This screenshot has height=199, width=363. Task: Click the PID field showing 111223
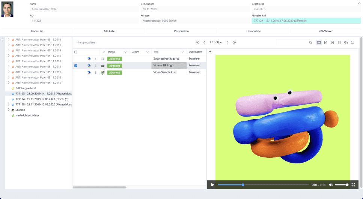tap(84, 21)
